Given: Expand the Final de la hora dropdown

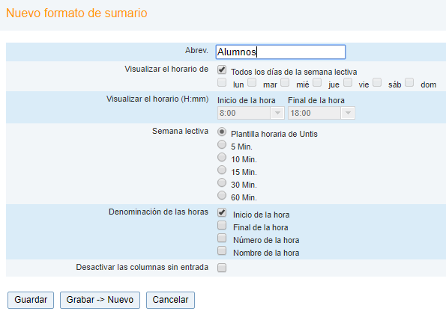Looking at the screenshot, I should click(322, 113).
